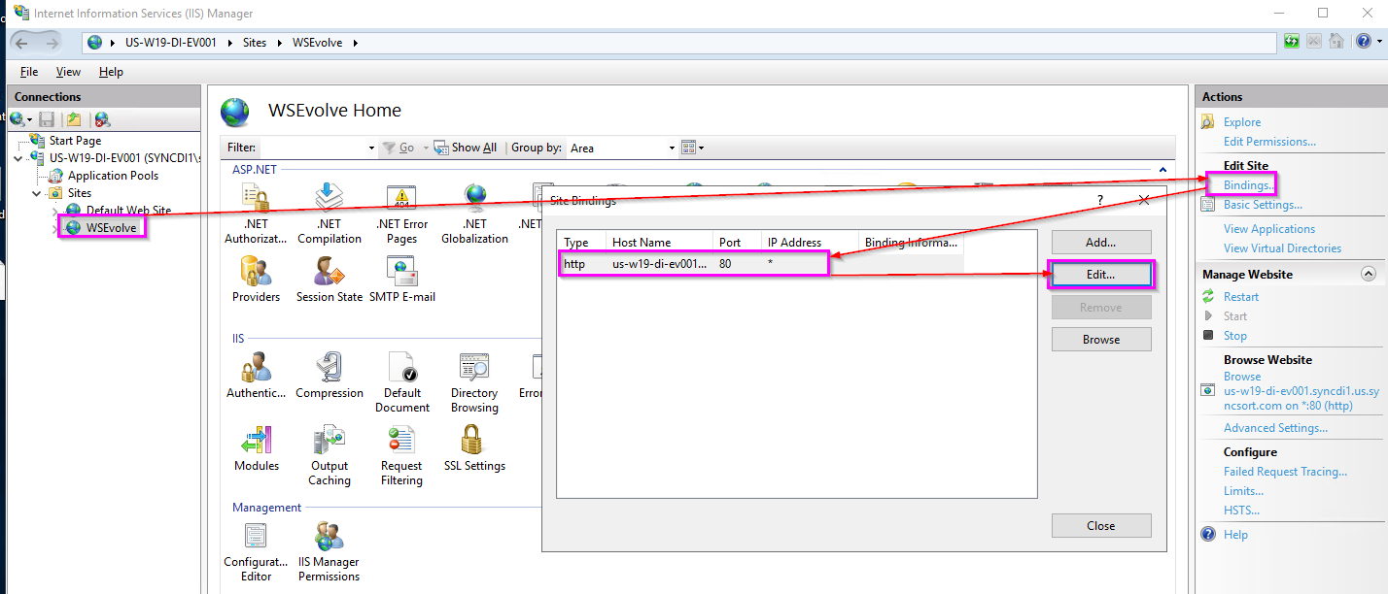Image resolution: width=1388 pixels, height=594 pixels.
Task: Open the Configuration Editor feature icon
Action: click(256, 537)
